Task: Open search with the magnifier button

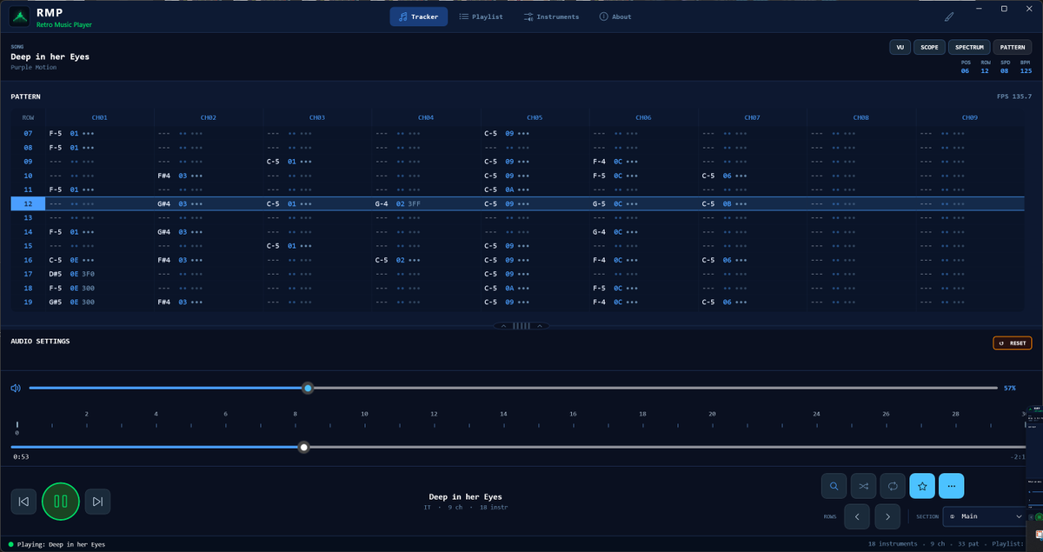Action: point(834,486)
